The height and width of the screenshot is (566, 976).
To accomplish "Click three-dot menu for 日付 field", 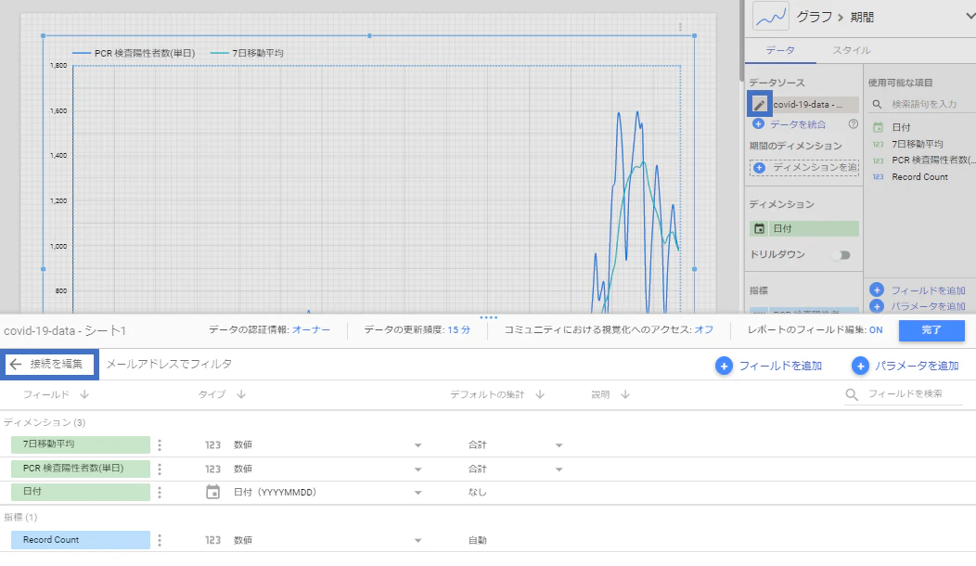I will 160,492.
